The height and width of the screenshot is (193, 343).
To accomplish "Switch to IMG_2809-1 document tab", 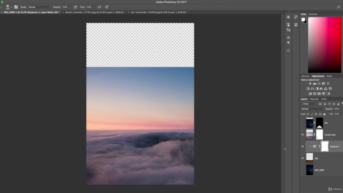I will coord(32,12).
